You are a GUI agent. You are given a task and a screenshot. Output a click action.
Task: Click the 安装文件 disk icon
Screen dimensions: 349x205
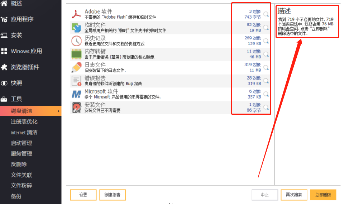(x=76, y=108)
